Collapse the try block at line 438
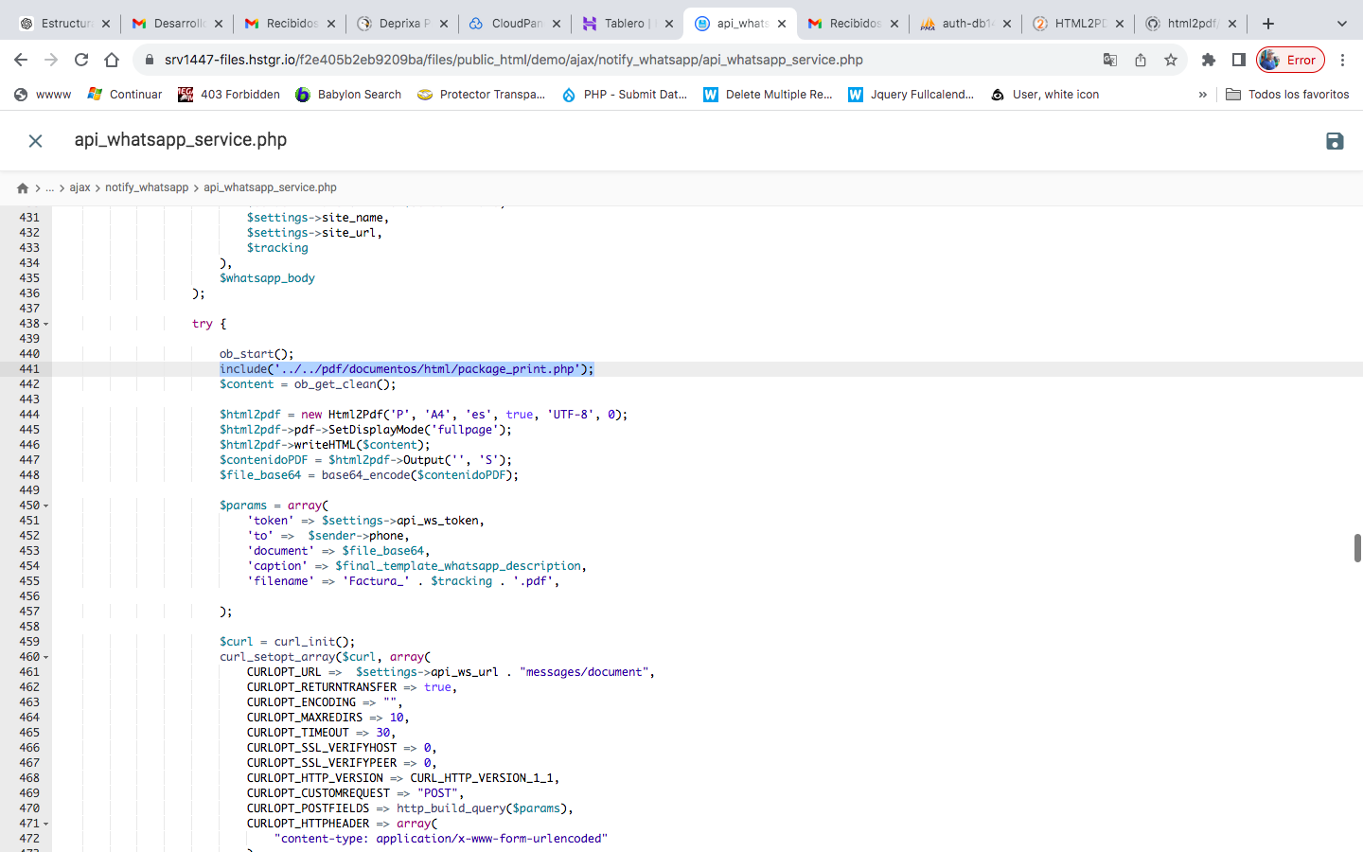The height and width of the screenshot is (852, 1363). click(x=45, y=324)
